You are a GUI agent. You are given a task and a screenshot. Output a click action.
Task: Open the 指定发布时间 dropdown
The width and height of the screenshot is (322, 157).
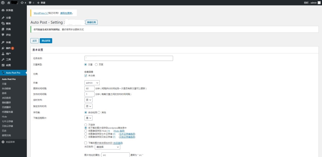click(89, 106)
